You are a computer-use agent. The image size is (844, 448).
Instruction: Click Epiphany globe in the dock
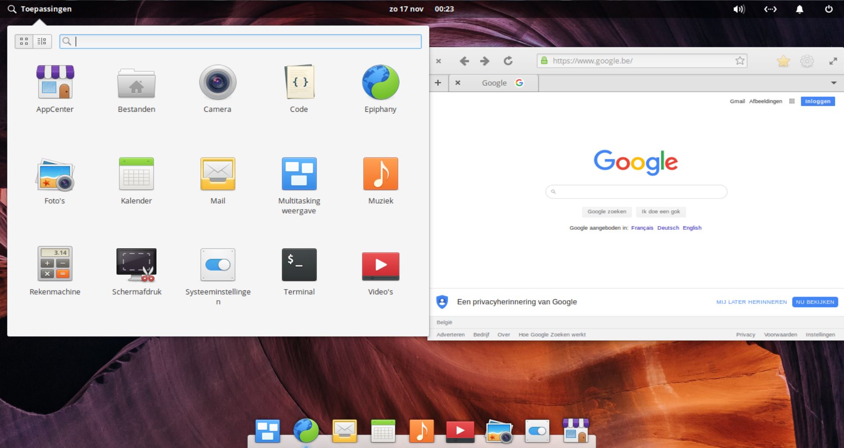pyautogui.click(x=306, y=430)
